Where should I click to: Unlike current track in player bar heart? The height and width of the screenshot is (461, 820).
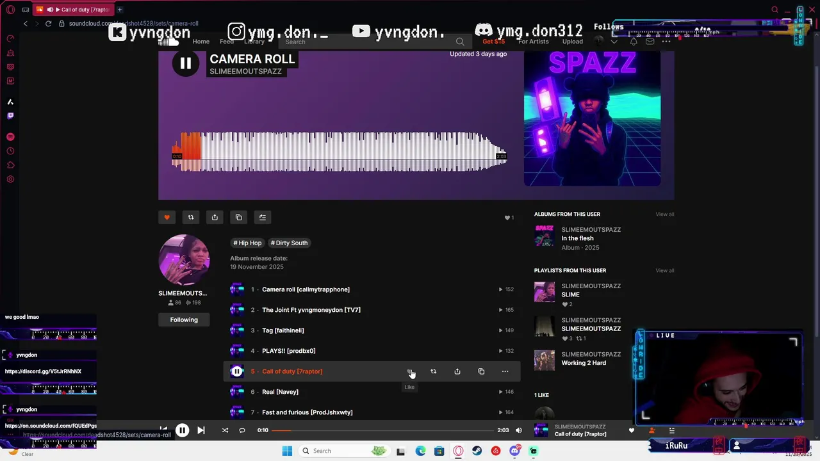631,430
